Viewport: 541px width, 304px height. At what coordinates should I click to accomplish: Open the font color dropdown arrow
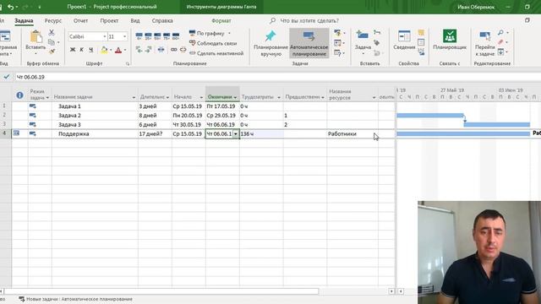tap(125, 51)
